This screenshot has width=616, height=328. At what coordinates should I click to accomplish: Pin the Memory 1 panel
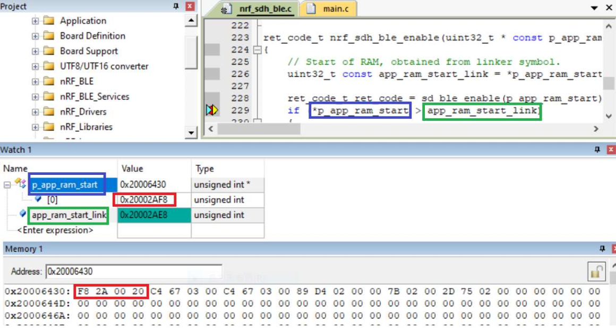[x=602, y=249]
